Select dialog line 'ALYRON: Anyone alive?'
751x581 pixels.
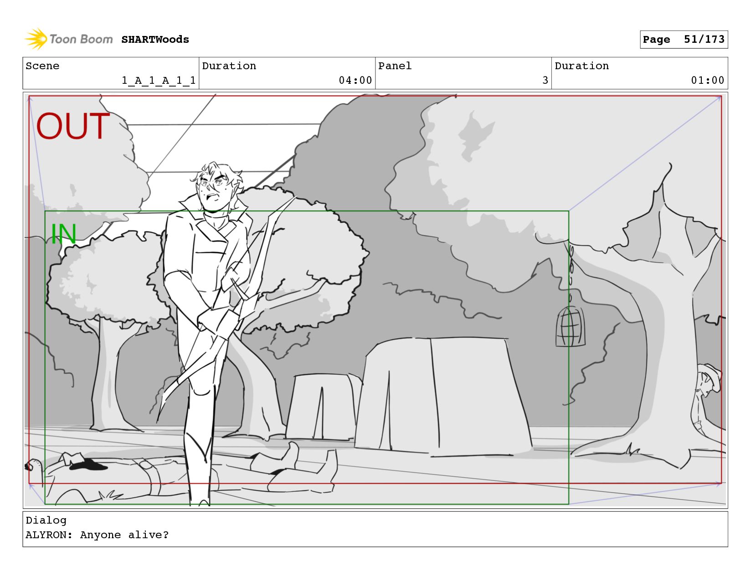click(97, 535)
